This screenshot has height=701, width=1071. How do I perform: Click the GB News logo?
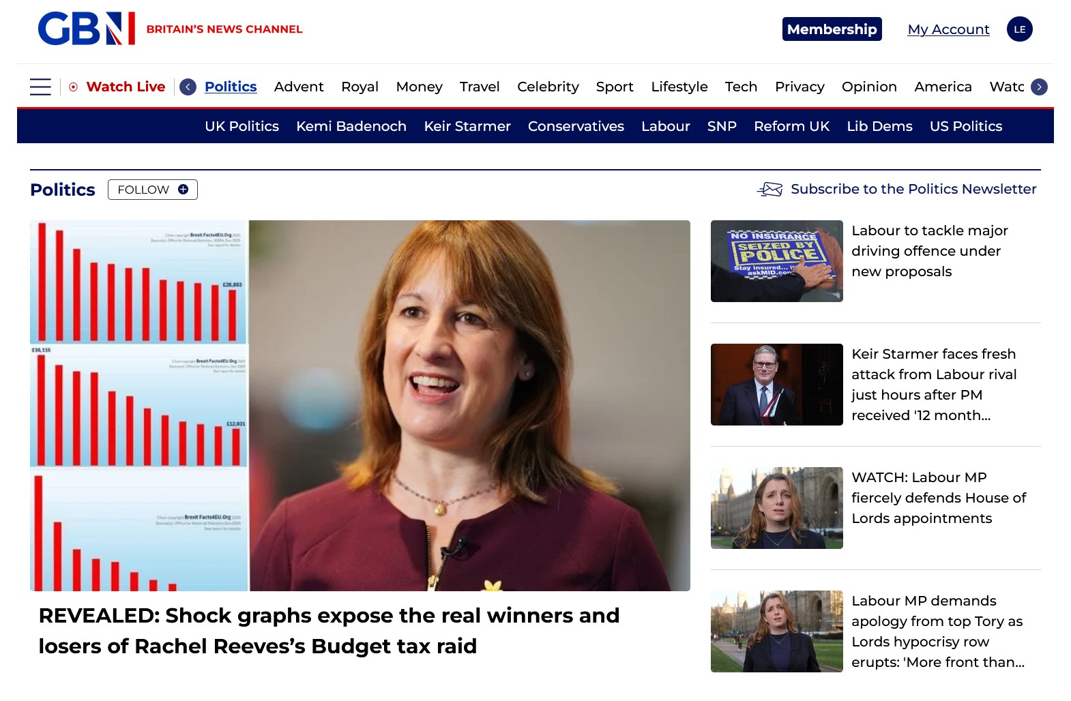87,29
